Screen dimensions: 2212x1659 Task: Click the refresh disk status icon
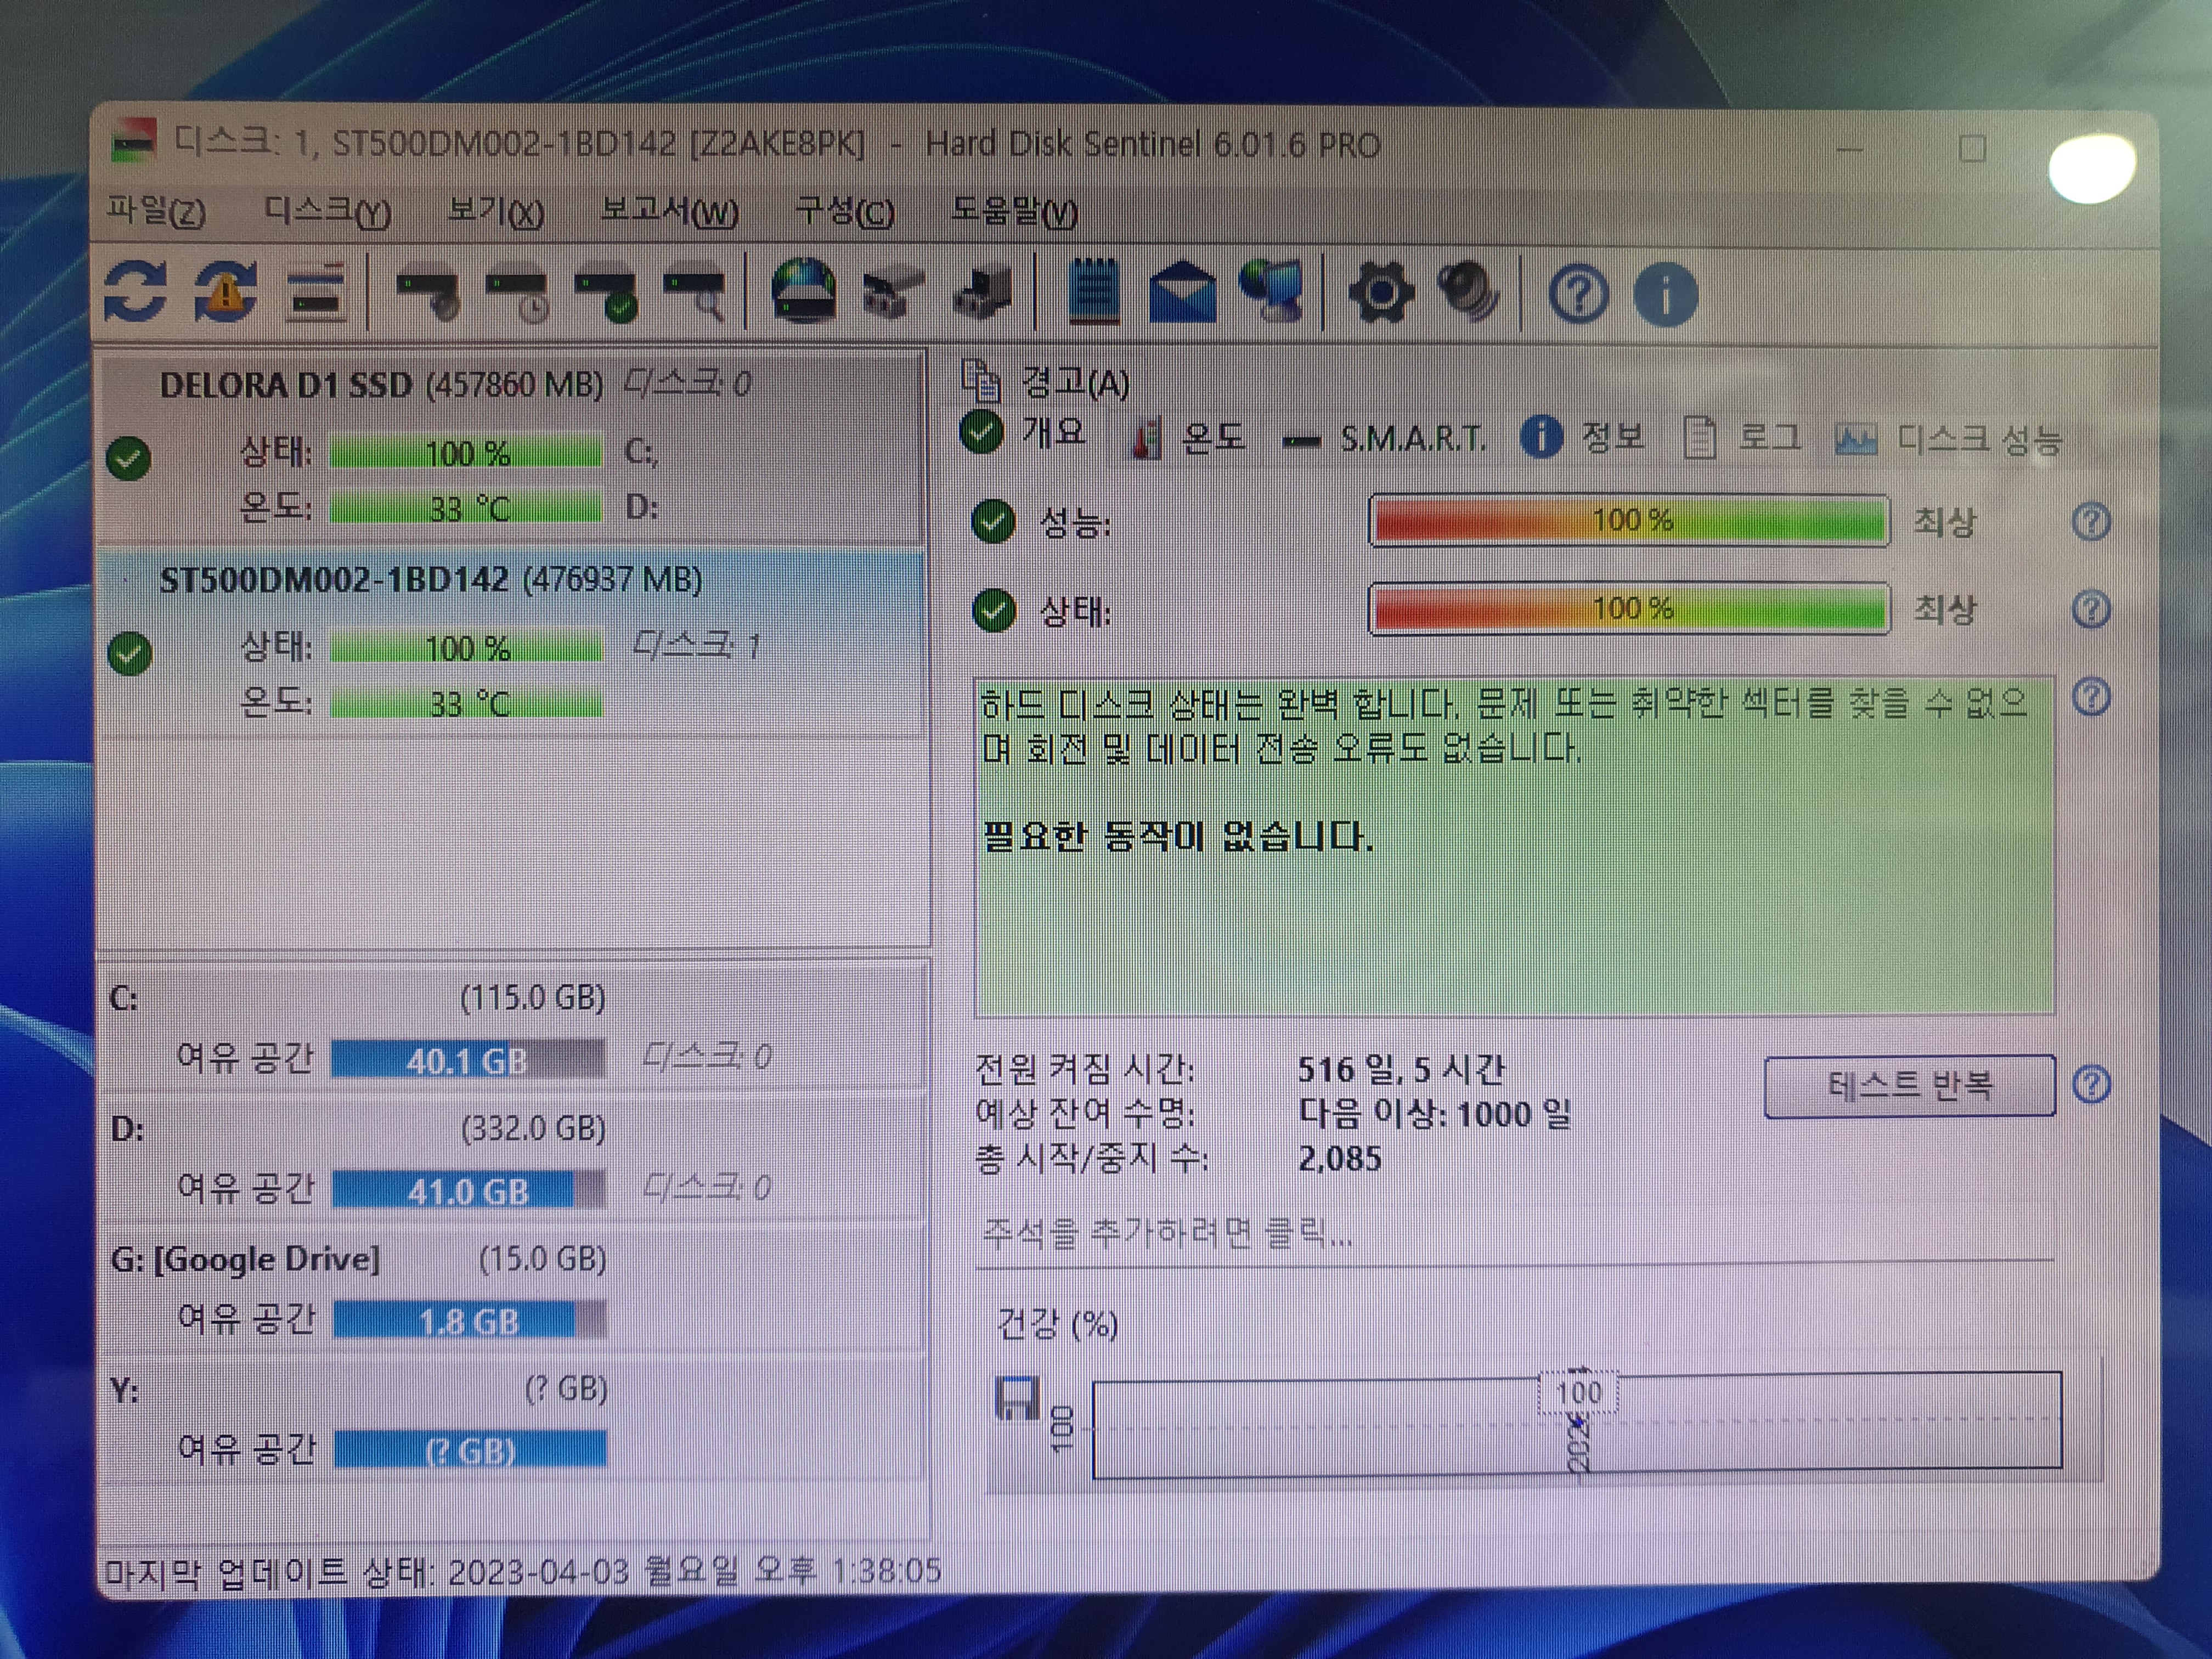(x=135, y=292)
